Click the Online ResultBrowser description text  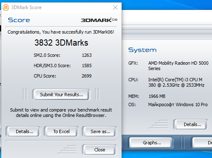pyautogui.click(x=61, y=113)
